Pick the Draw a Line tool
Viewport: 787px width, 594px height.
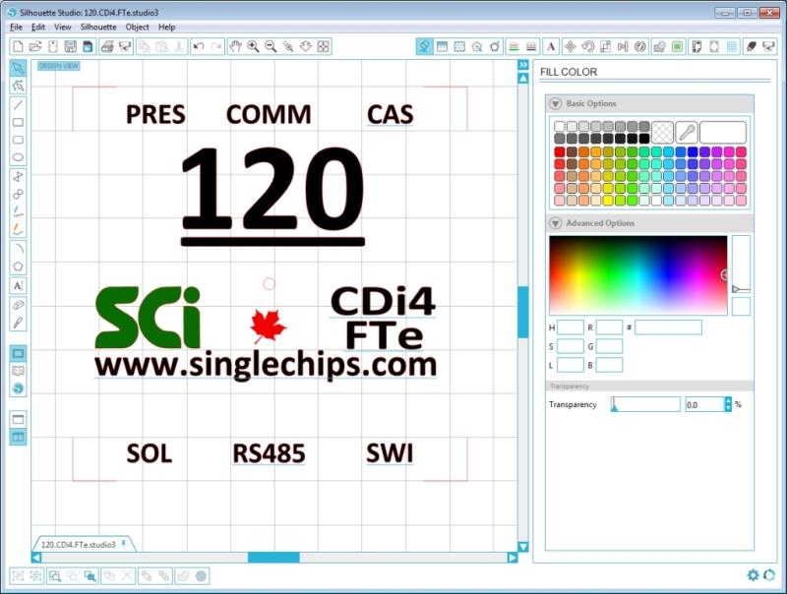click(x=18, y=105)
